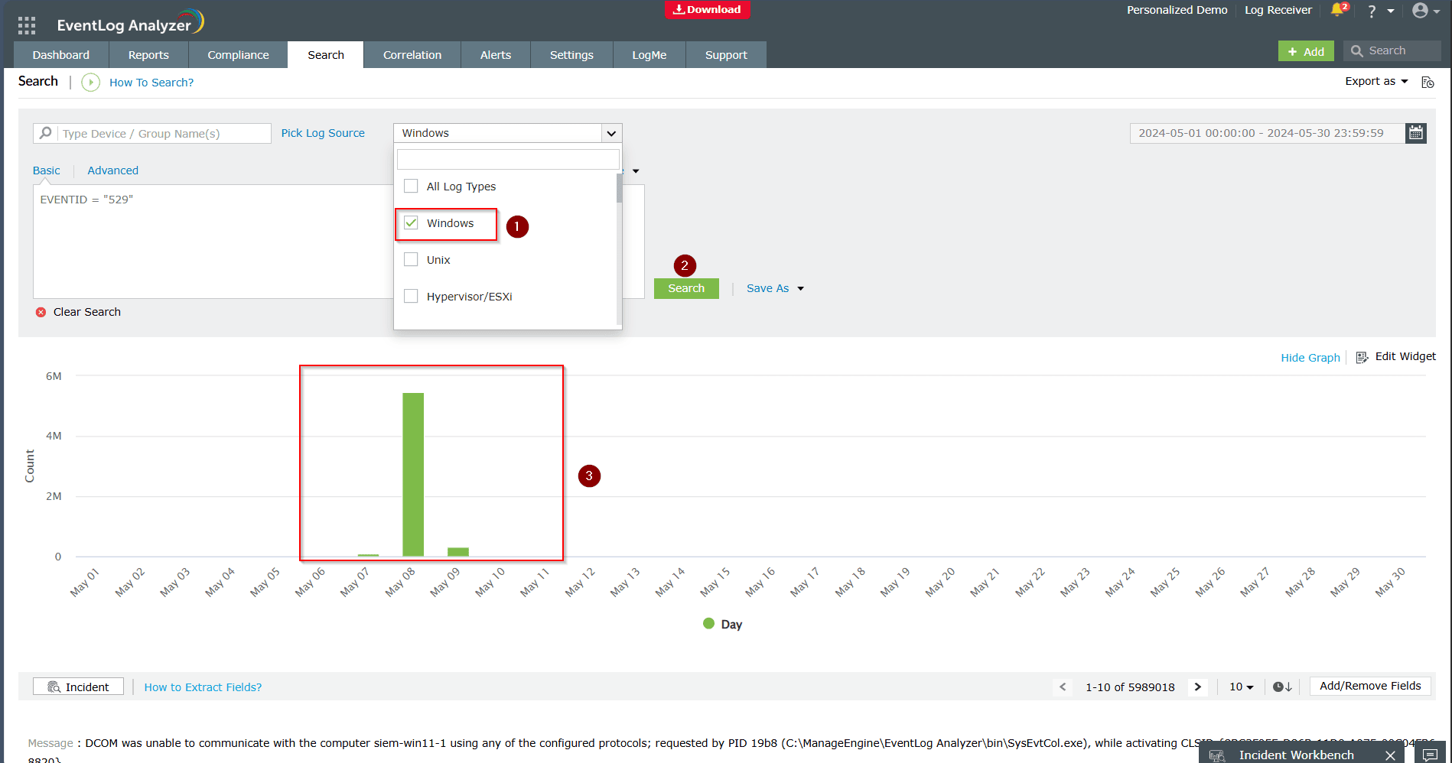1452x763 pixels.
Task: Open the apps grid menu icon
Action: [x=27, y=25]
